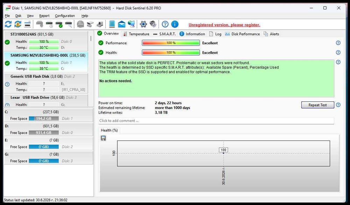The height and width of the screenshot is (205, 350).
Task: Click the gray dome toolbar icon
Action: 80,24
